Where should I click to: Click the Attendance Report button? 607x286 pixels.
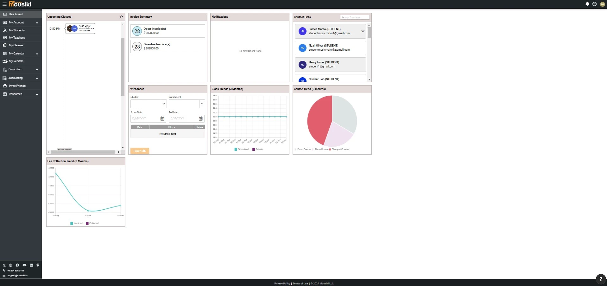(140, 151)
